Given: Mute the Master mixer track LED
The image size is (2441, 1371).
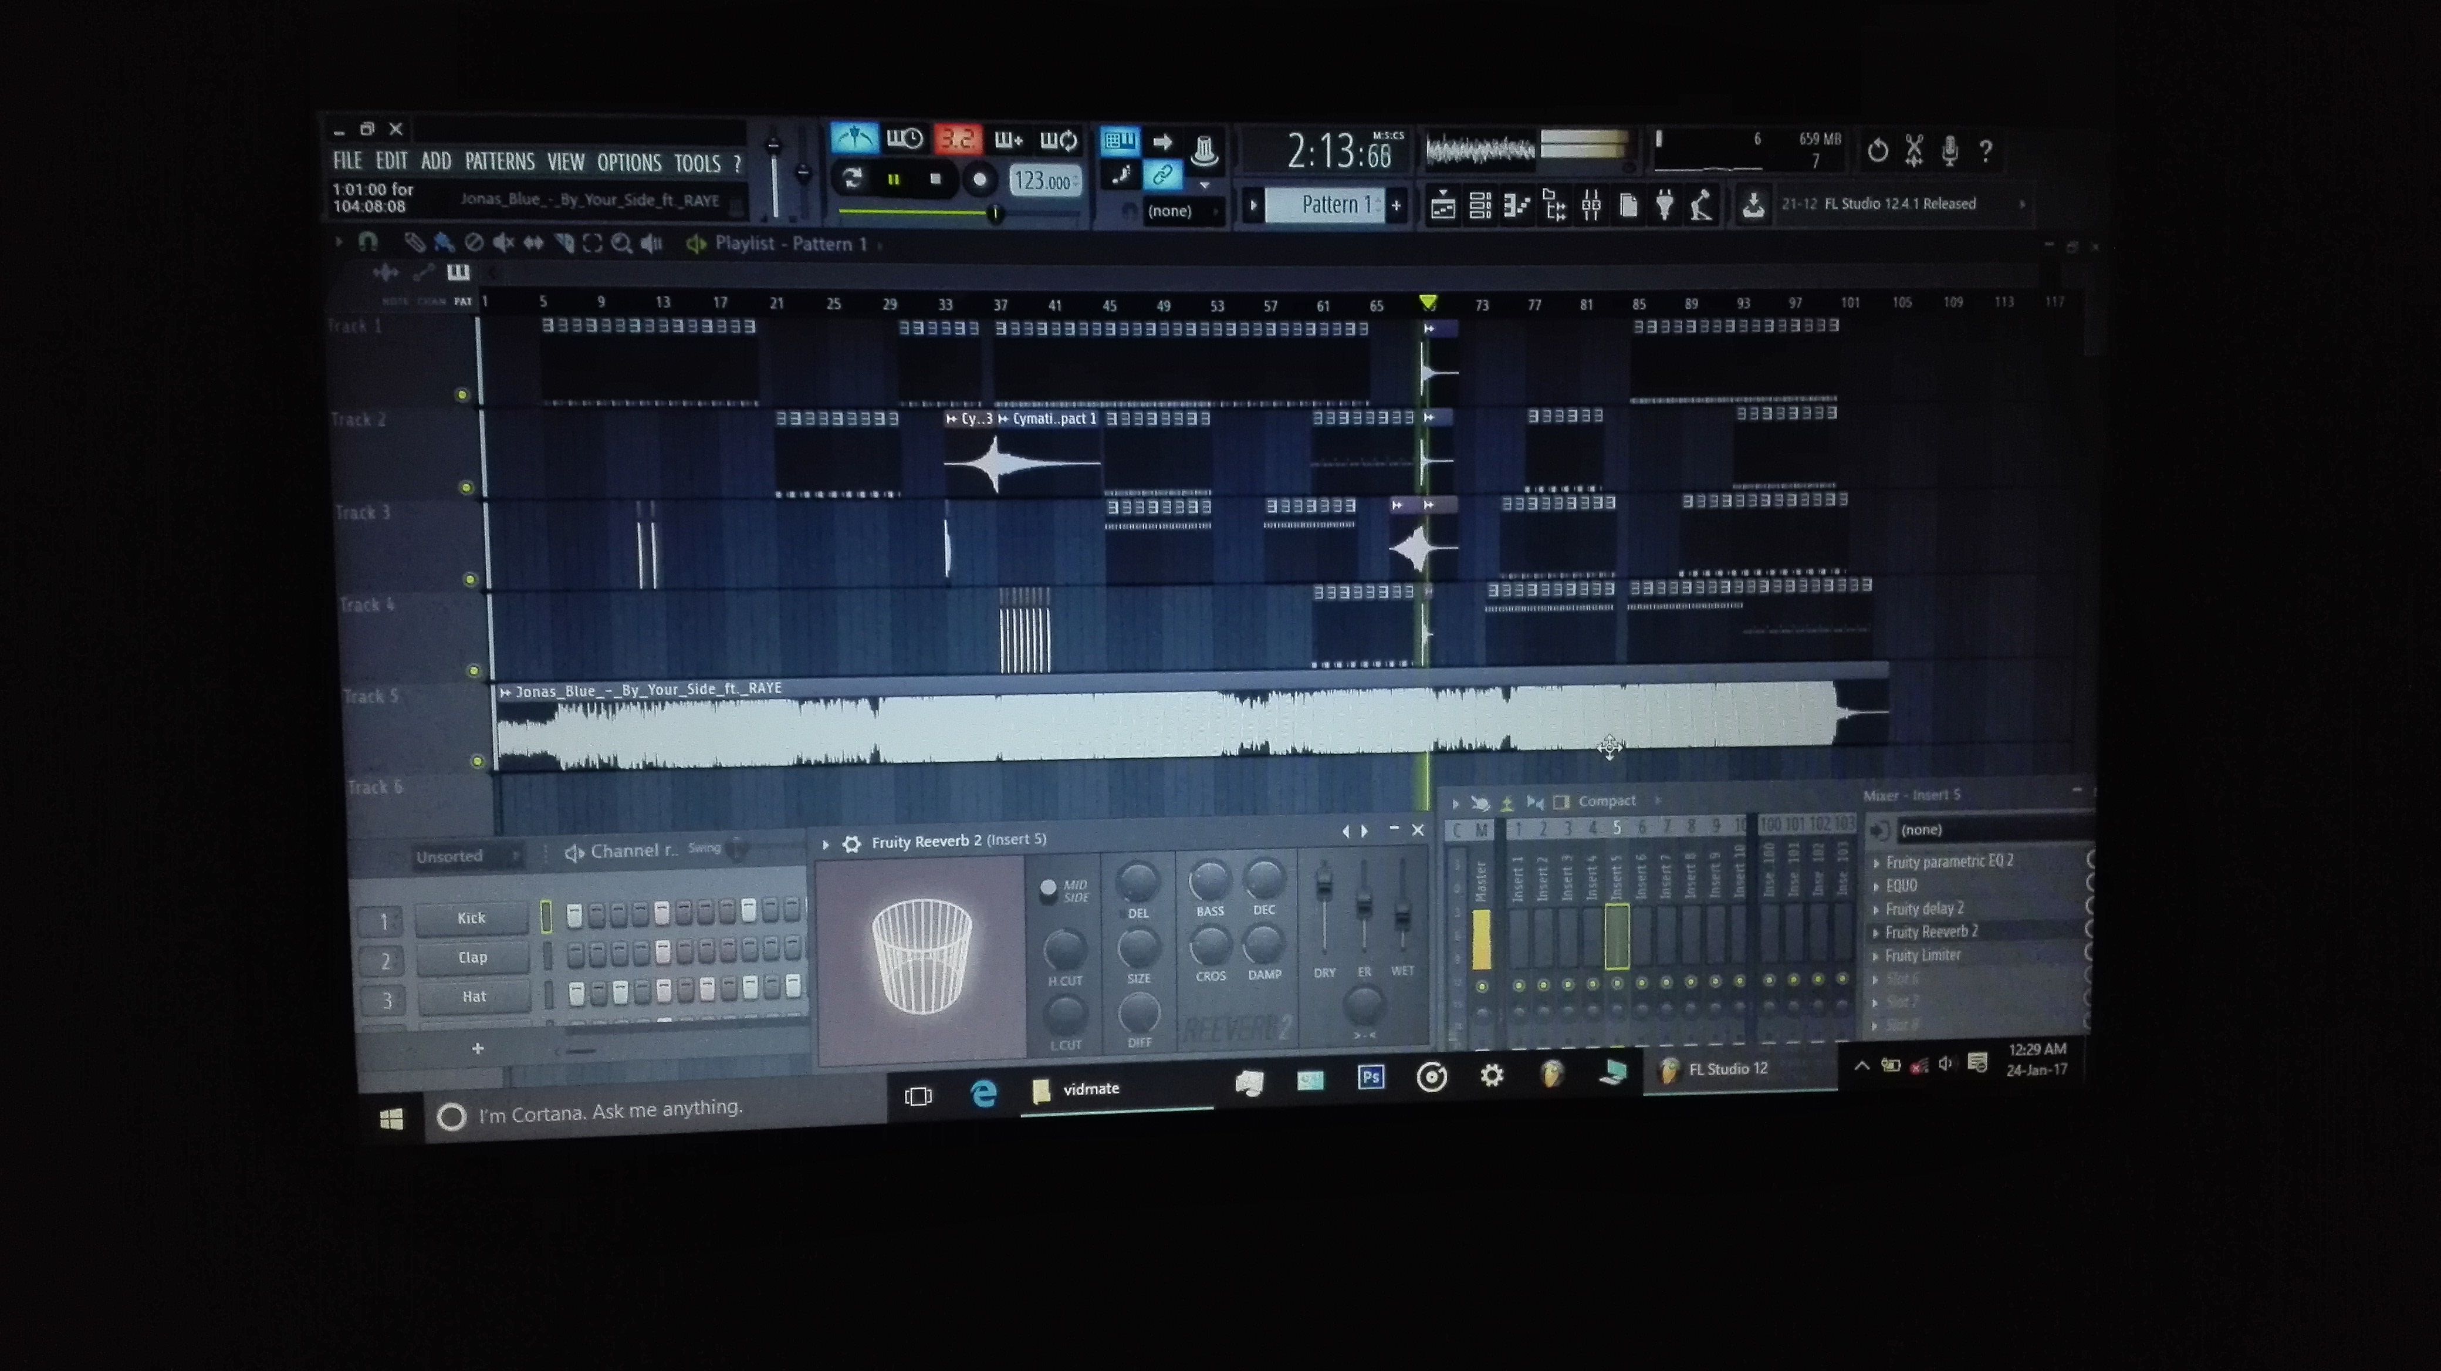Looking at the screenshot, I should 1482,987.
